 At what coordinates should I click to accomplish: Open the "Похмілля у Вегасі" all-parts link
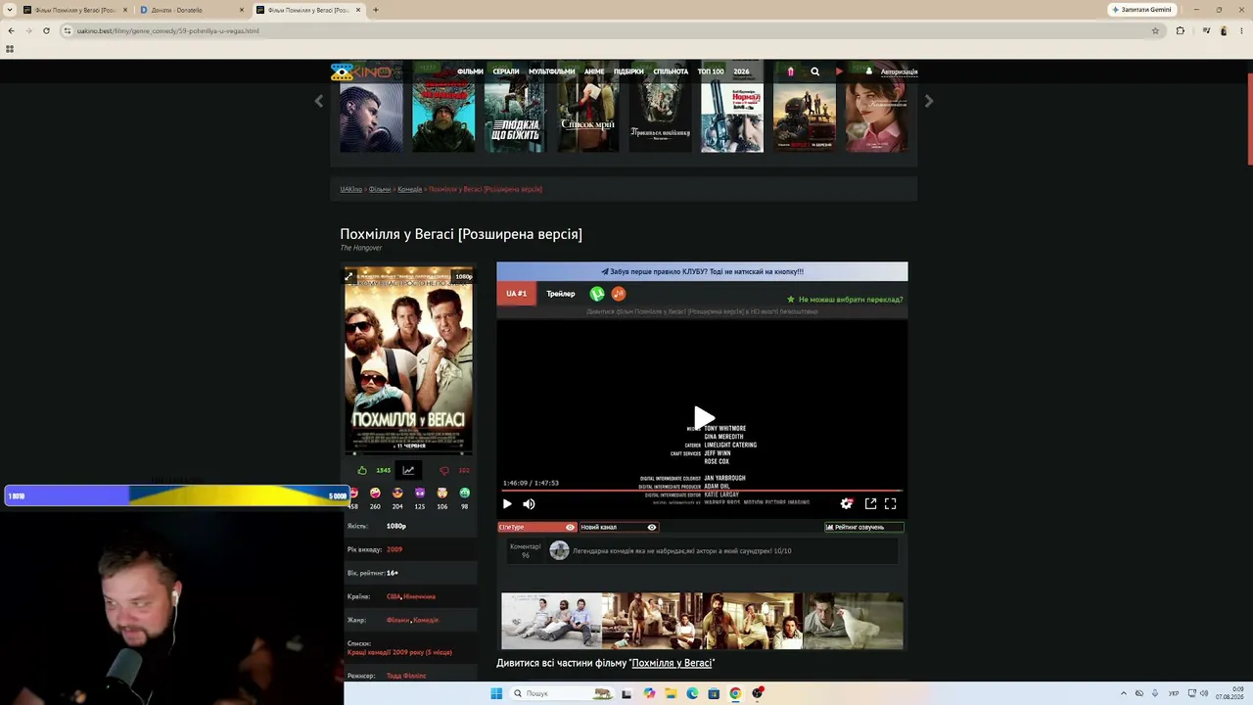click(x=672, y=663)
